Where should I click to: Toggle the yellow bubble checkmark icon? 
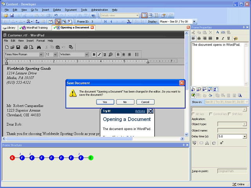pyautogui.click(x=193, y=96)
